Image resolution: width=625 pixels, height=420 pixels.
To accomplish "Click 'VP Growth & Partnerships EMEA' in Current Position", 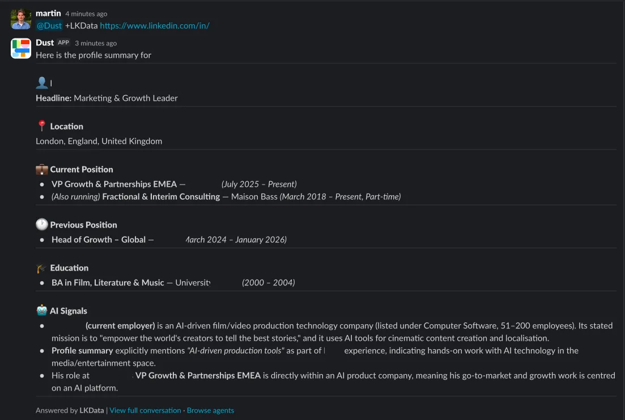I will [114, 184].
